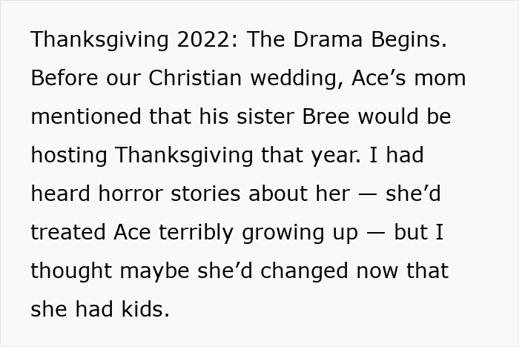Click the word "mentioned"
The width and height of the screenshot is (519, 347).
tap(85, 116)
